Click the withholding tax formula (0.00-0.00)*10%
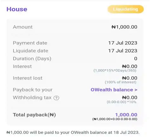 [122, 102]
